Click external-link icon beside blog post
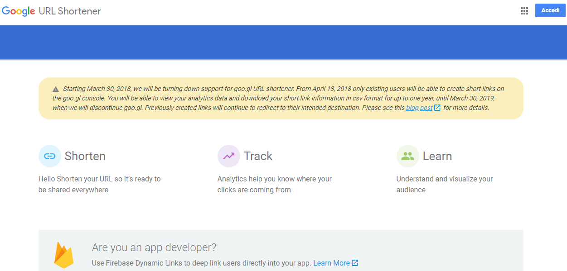The image size is (567, 271). (x=437, y=108)
